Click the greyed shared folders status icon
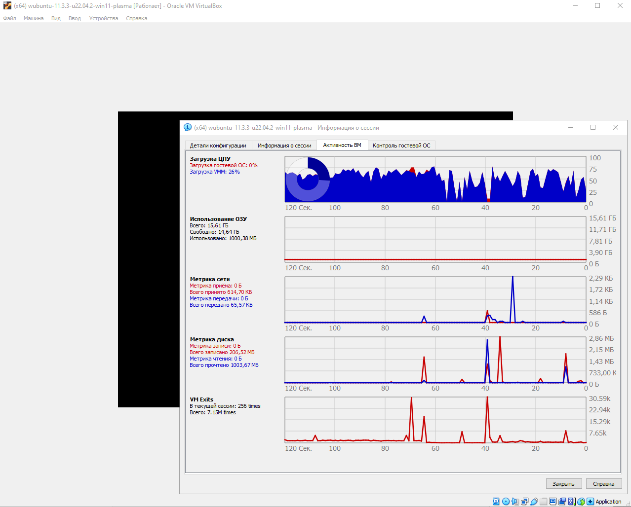The height and width of the screenshot is (507, 631). coord(544,502)
